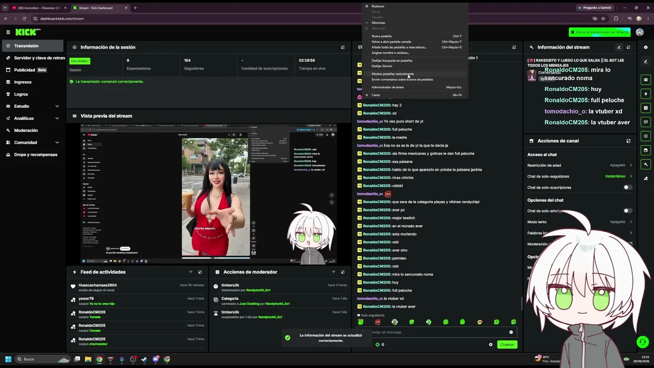Open Modo lento setting

click(580, 222)
